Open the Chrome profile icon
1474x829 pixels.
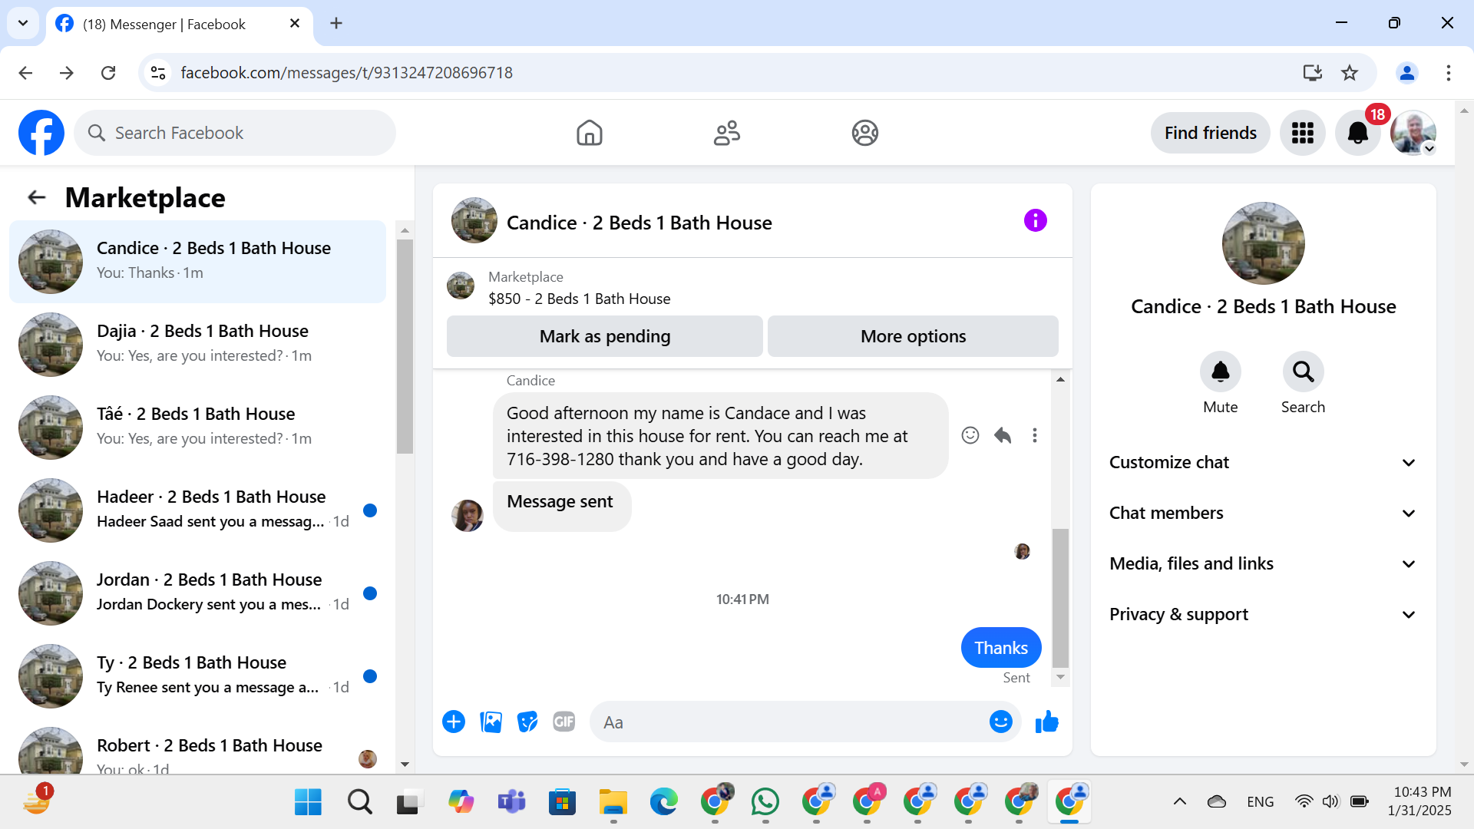coord(1407,73)
